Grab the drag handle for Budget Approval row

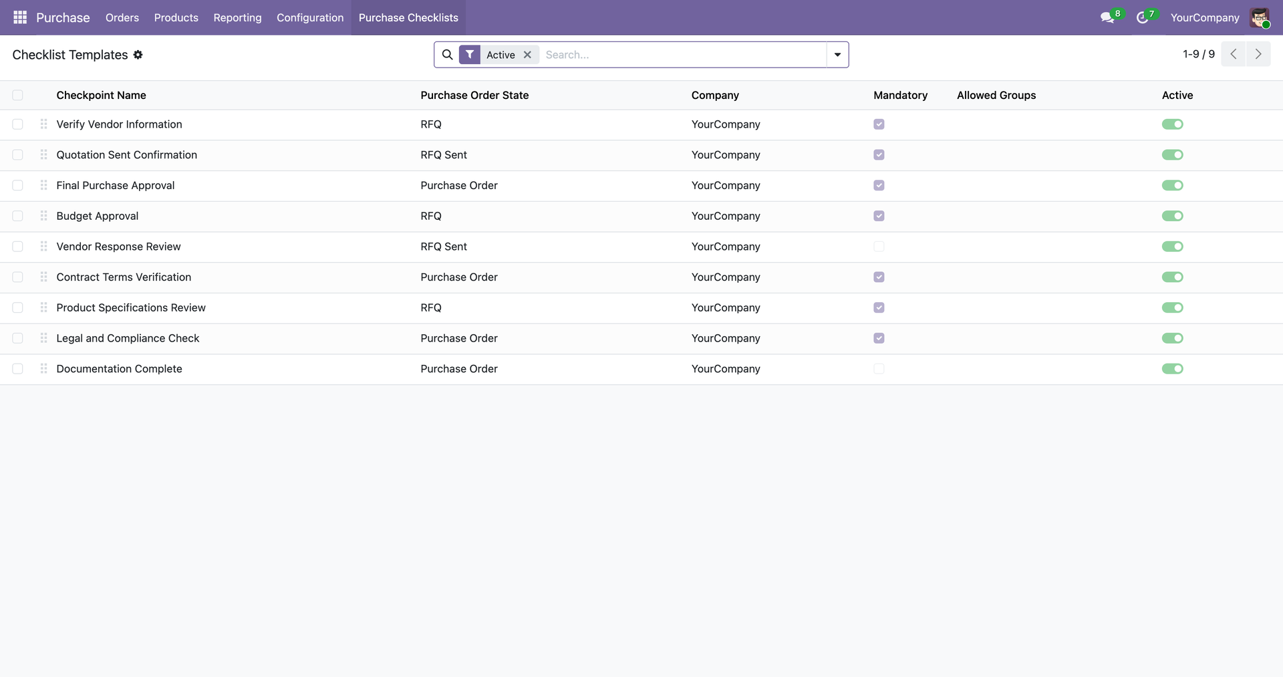click(43, 216)
